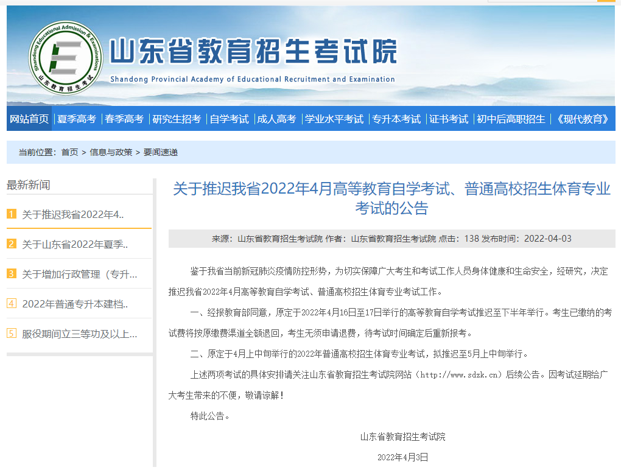Open the 成人高考 menu item

[x=276, y=119]
